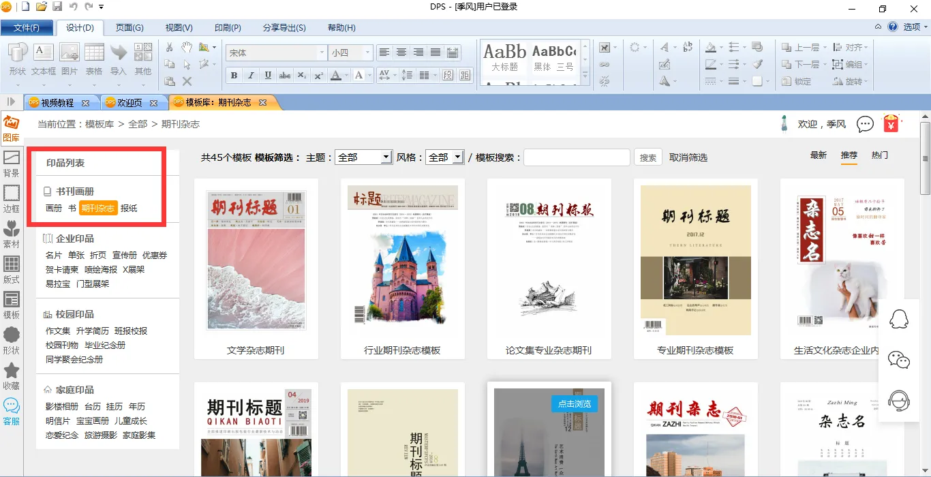The width and height of the screenshot is (931, 477).
Task: Insert a table with 表格 icon
Action: (94, 59)
